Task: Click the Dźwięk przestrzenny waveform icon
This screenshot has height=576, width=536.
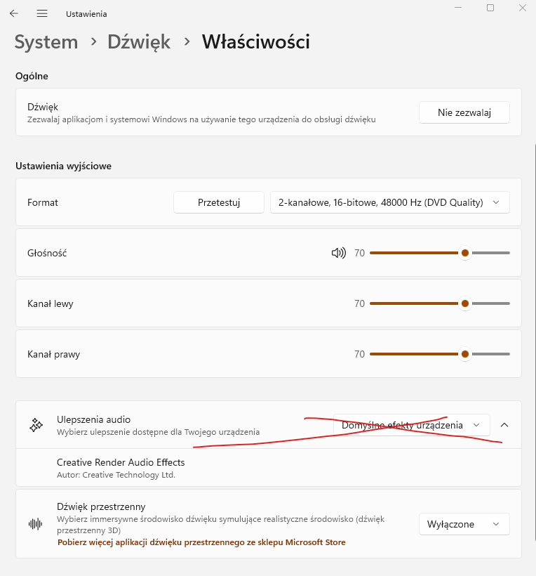Action: pos(35,524)
